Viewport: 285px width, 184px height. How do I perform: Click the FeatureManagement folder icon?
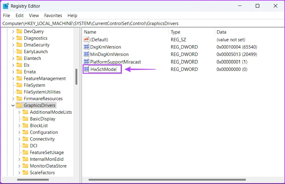(19, 78)
